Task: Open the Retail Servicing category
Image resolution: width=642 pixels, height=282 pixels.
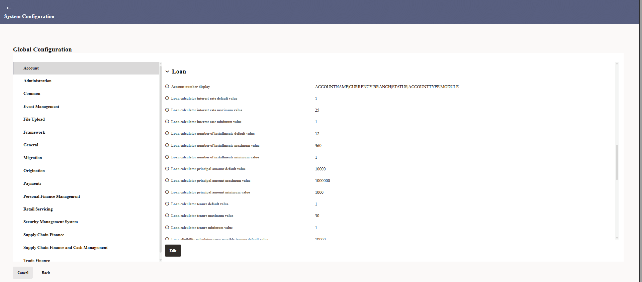Action: point(86,209)
